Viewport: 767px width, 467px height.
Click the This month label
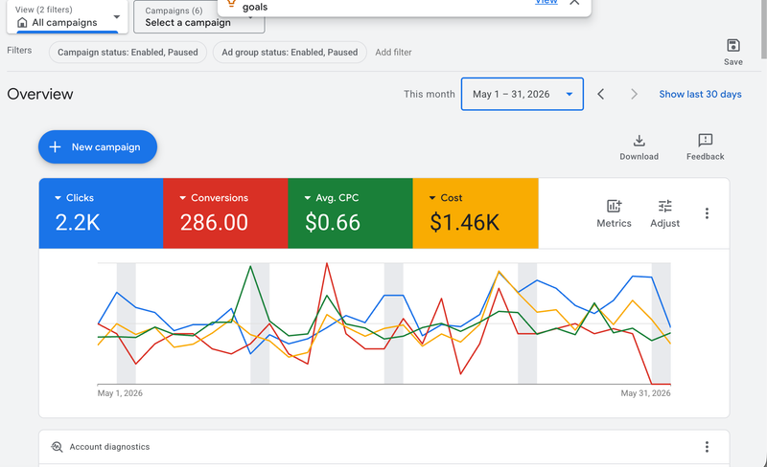pyautogui.click(x=429, y=94)
